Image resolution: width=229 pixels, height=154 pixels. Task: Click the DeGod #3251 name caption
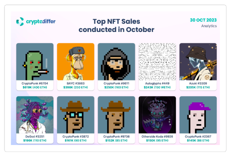click(x=35, y=136)
